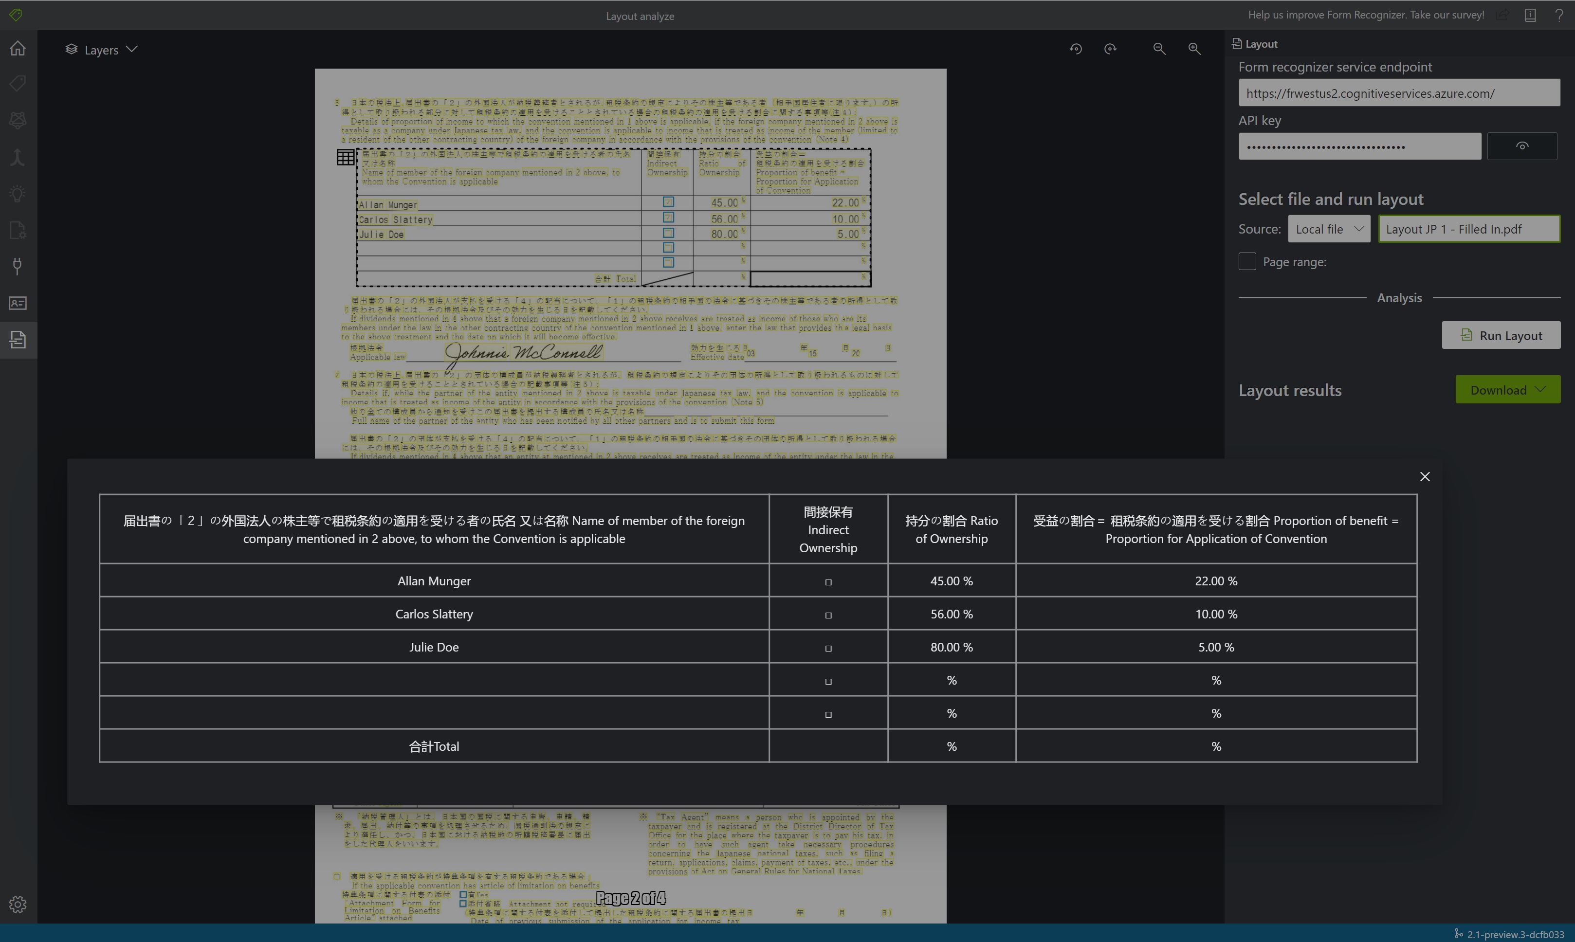Viewport: 1575px width, 942px height.
Task: Click the Help icon in top right
Action: pos(1559,15)
